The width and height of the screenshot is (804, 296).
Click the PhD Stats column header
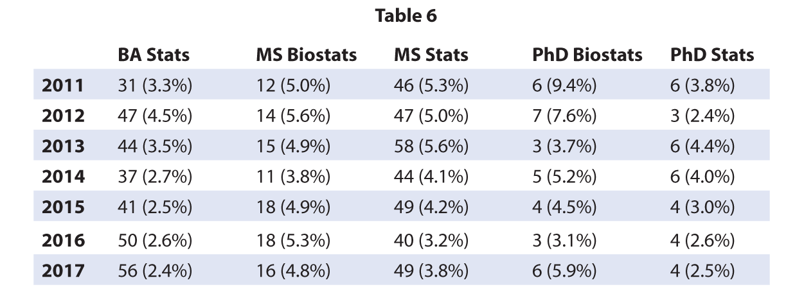pyautogui.click(x=711, y=55)
